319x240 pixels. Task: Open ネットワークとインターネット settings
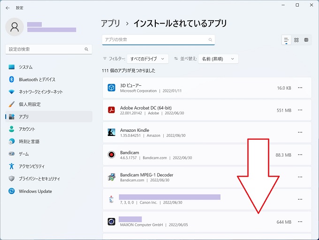(x=49, y=92)
